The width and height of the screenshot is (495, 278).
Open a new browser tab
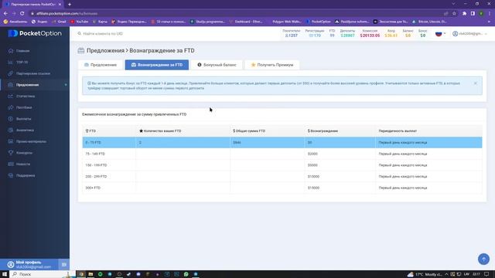click(x=70, y=5)
